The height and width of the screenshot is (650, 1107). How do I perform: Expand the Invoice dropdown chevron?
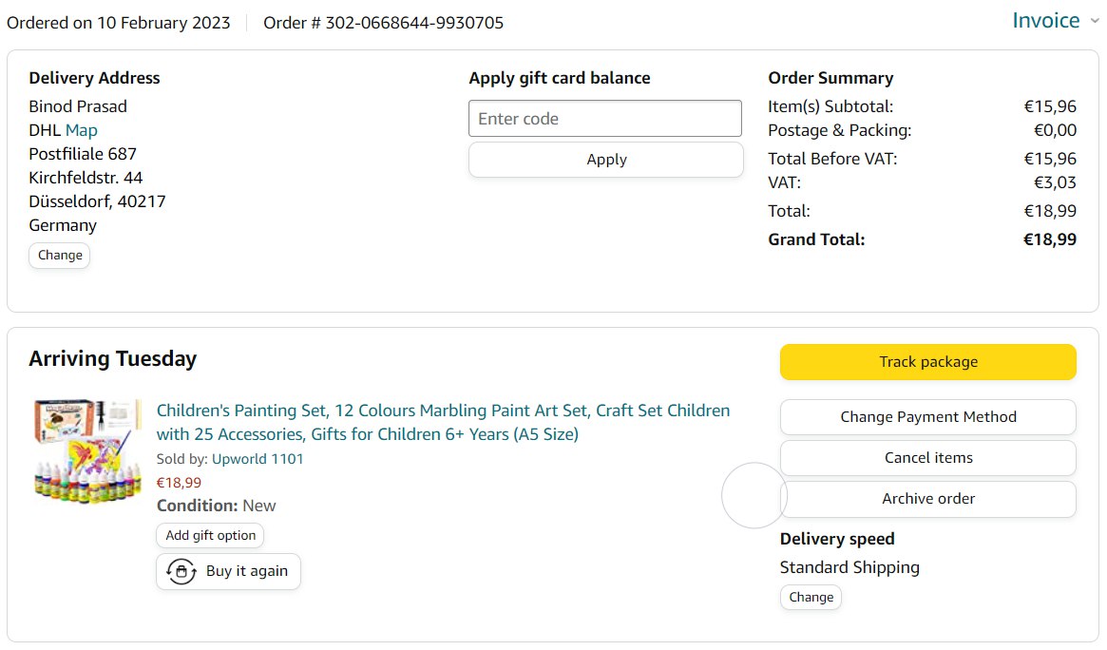pyautogui.click(x=1094, y=21)
